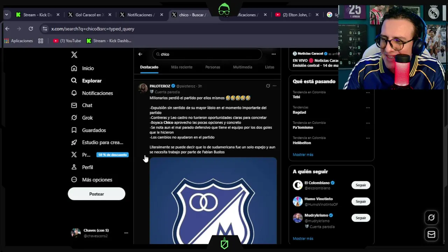Open the Tebi trend

tap(296, 97)
